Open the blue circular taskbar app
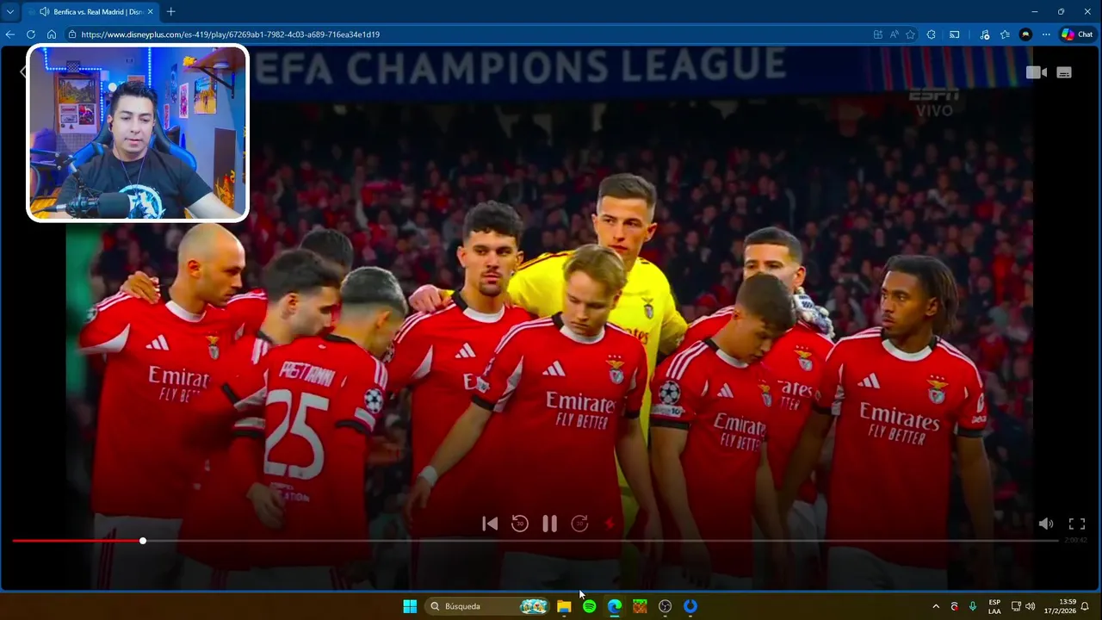1102x620 pixels. click(x=690, y=606)
